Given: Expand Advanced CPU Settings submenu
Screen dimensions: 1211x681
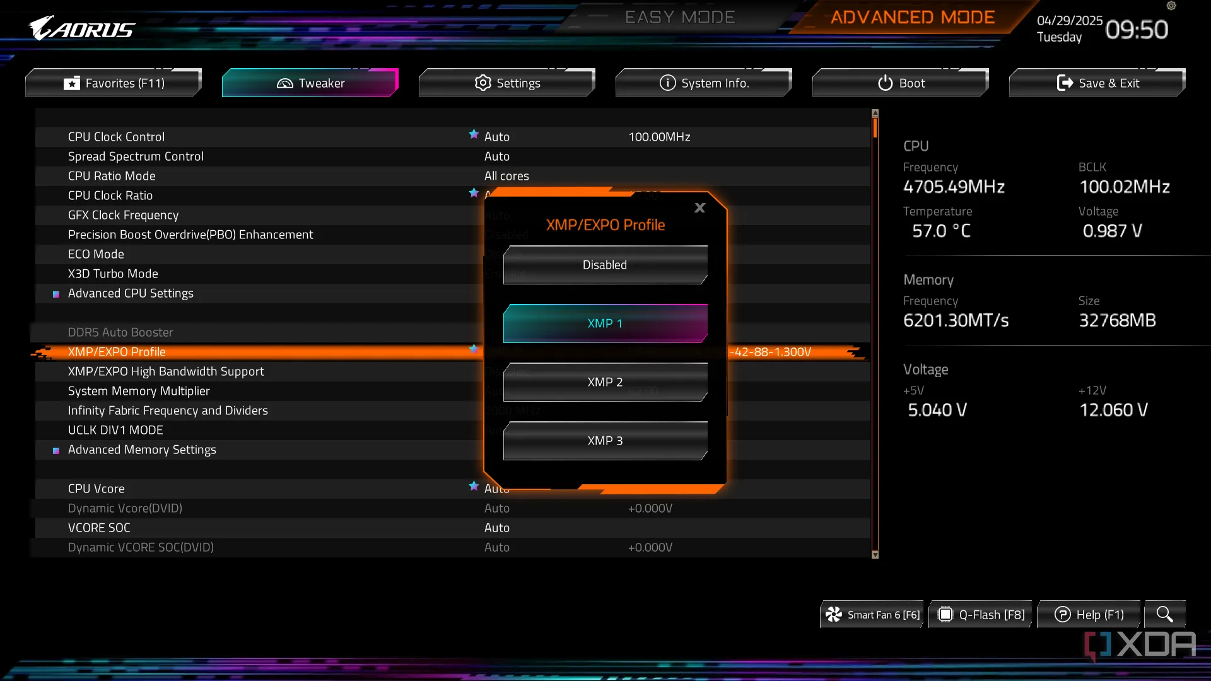Looking at the screenshot, I should [131, 293].
